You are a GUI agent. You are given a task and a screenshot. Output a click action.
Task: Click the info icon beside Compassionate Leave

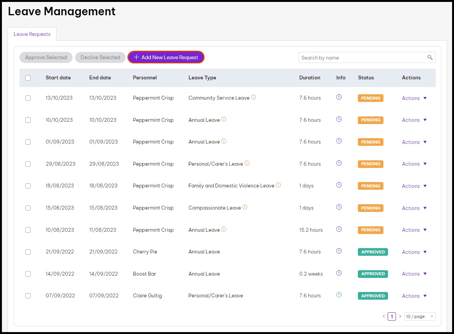coord(245,207)
